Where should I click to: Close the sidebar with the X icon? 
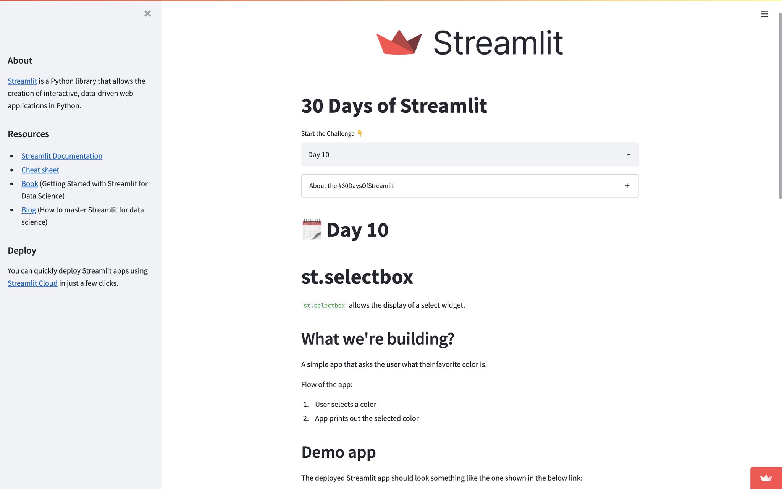(x=147, y=14)
